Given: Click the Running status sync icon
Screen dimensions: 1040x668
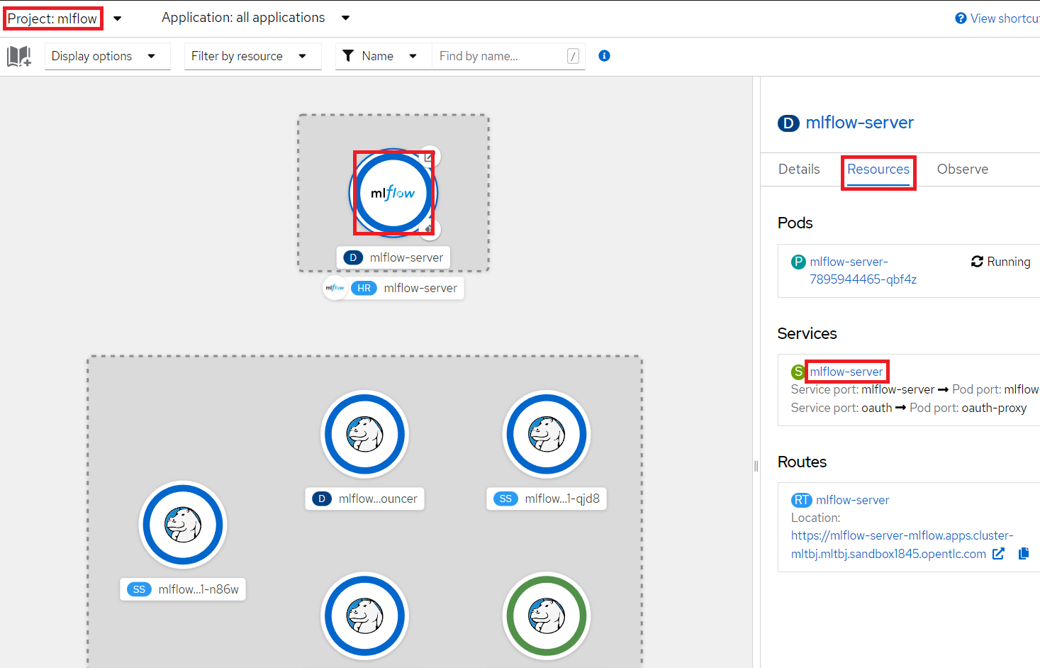Looking at the screenshot, I should [977, 262].
